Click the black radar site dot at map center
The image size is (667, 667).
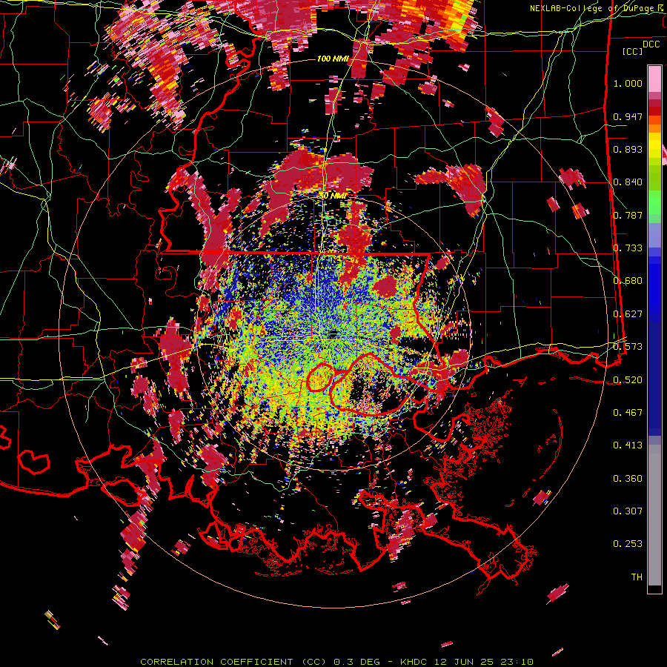point(333,333)
